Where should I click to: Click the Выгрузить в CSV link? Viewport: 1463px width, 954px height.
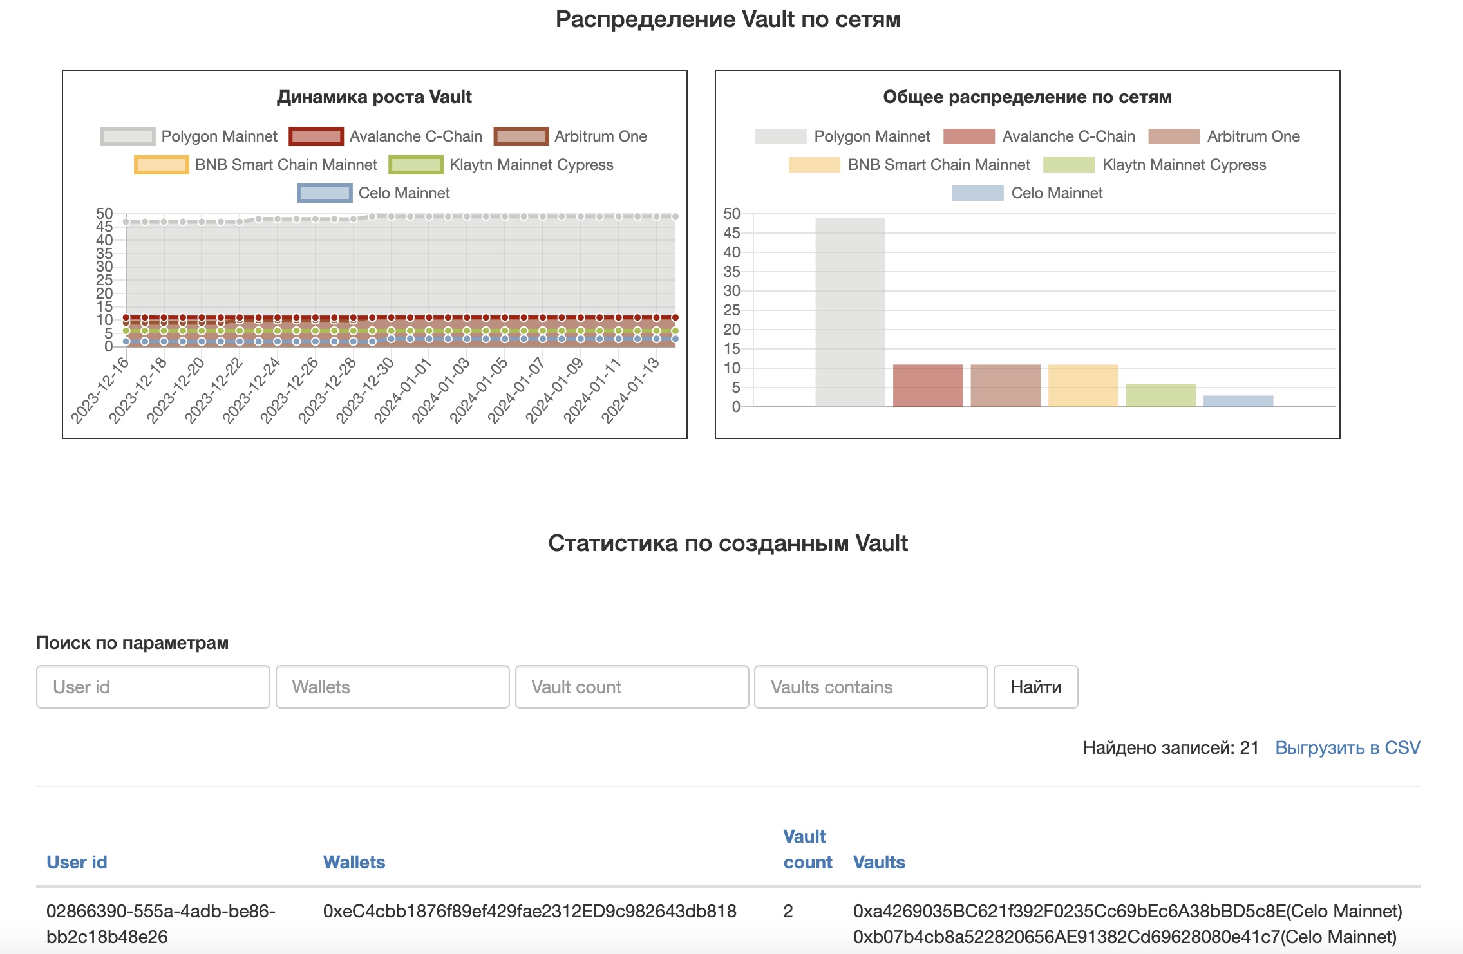coord(1347,747)
